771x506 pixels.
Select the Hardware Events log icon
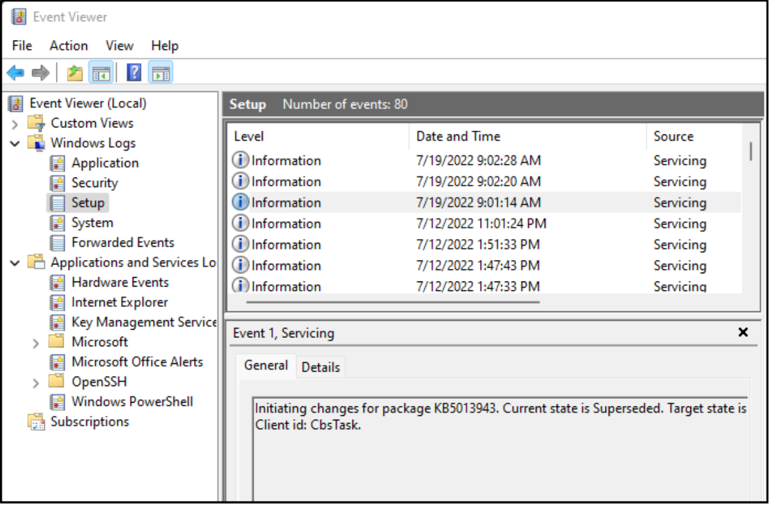pyautogui.click(x=58, y=283)
